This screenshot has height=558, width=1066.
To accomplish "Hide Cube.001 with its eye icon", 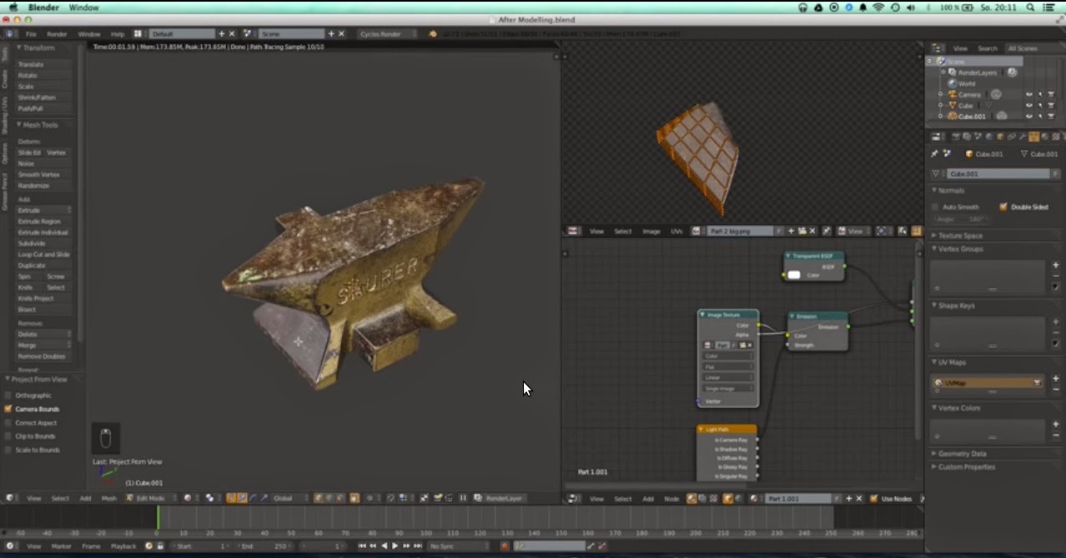I will [1030, 116].
